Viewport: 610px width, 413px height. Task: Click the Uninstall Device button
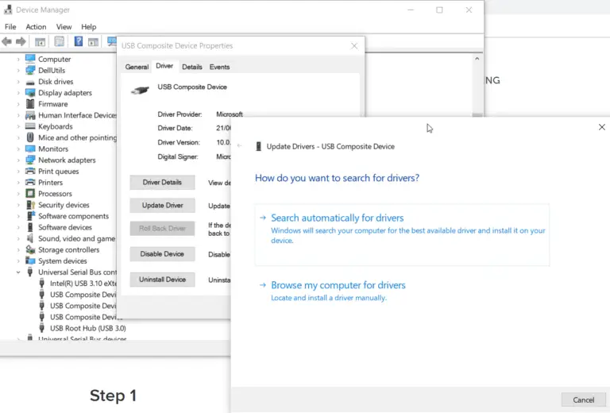tap(162, 280)
